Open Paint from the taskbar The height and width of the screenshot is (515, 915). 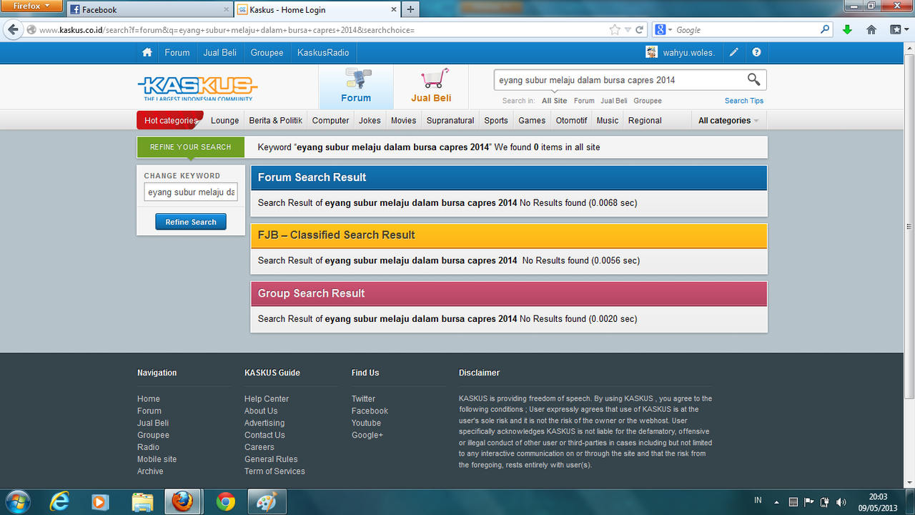pyautogui.click(x=267, y=501)
